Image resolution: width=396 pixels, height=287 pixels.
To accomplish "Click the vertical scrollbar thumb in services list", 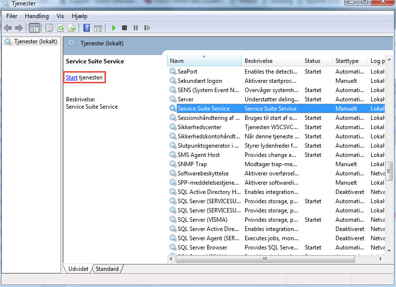I will pyautogui.click(x=389, y=172).
